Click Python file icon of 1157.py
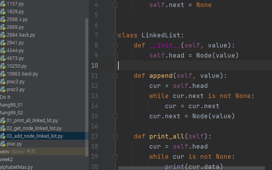 (x=3, y=4)
